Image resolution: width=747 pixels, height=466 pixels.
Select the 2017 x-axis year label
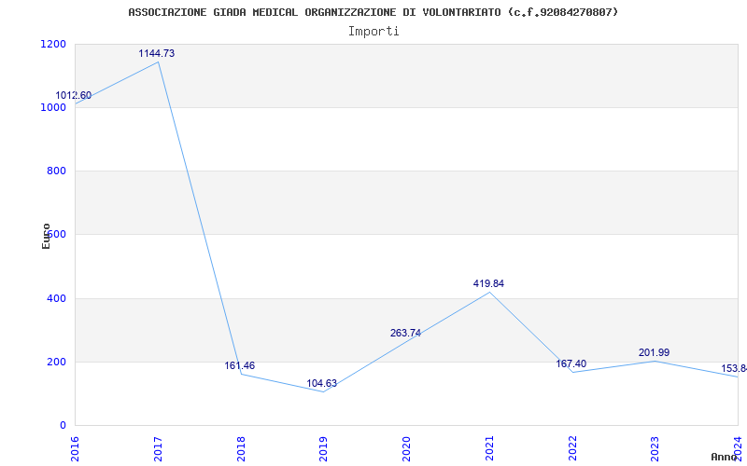point(157,448)
